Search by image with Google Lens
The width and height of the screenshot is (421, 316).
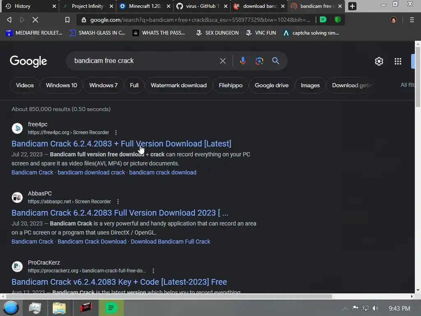click(259, 61)
